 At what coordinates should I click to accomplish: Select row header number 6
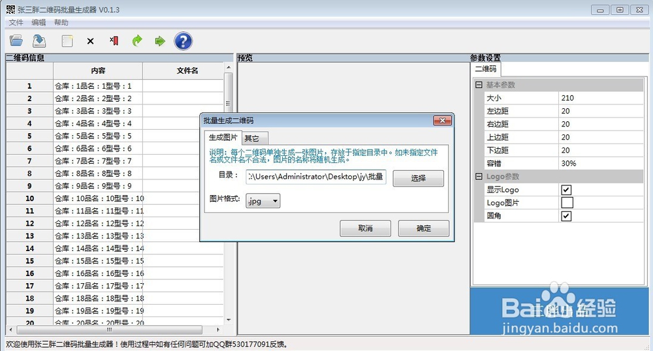(x=29, y=149)
